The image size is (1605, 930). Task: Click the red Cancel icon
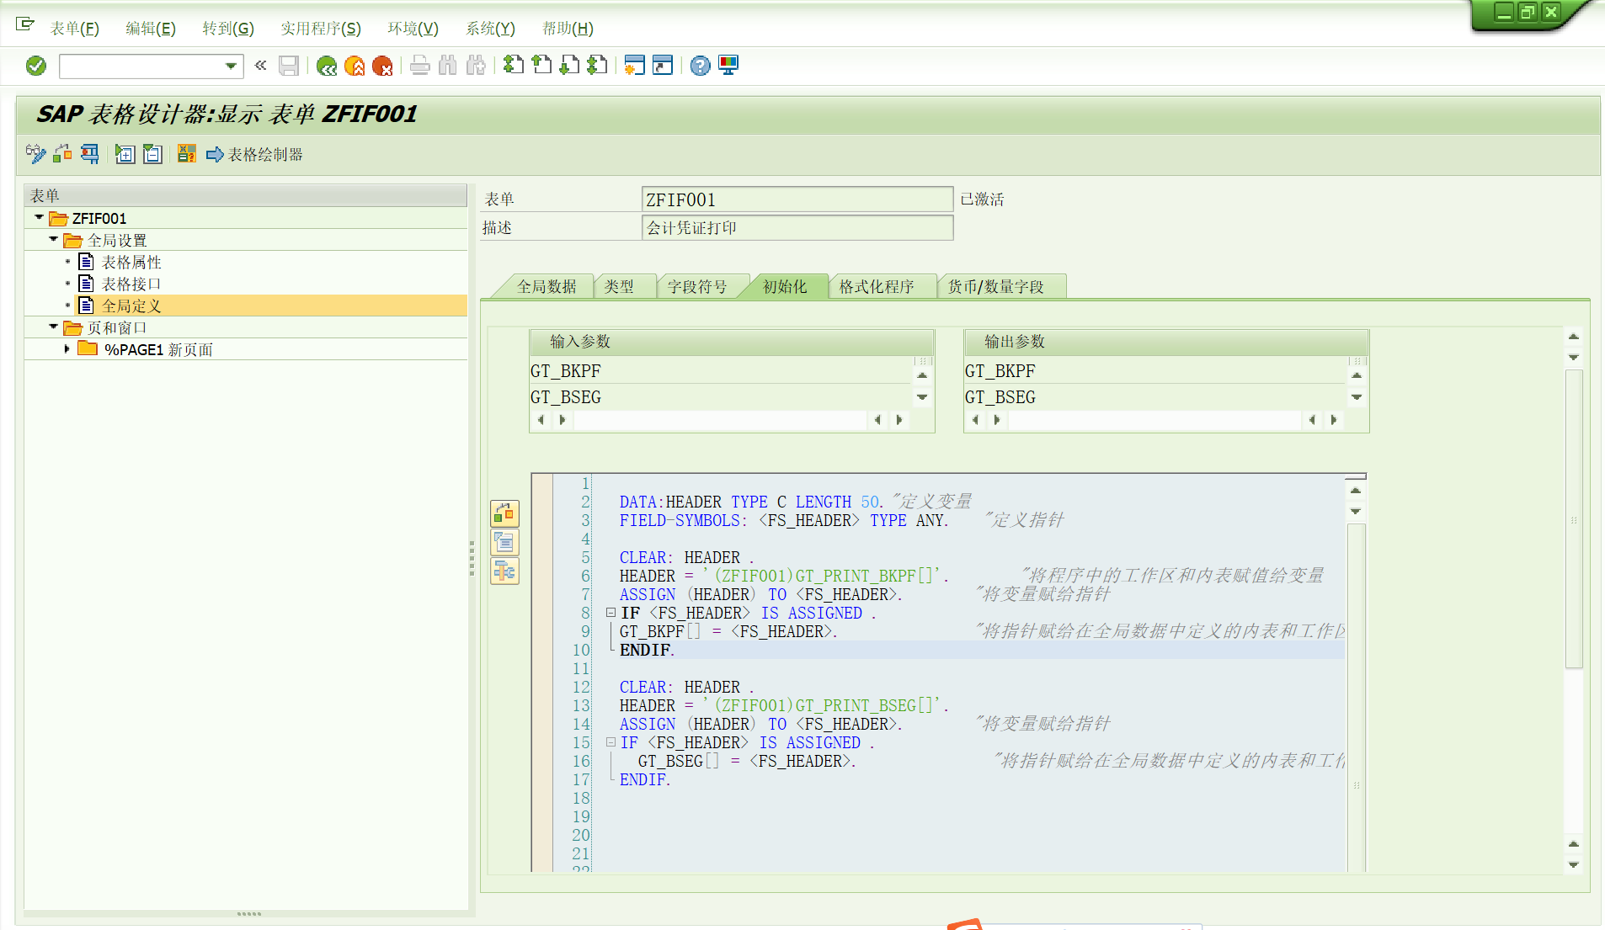point(382,66)
